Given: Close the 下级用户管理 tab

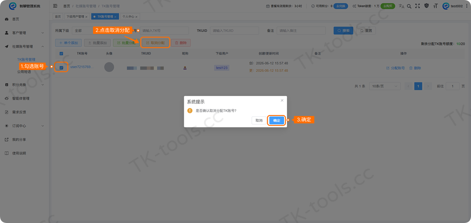Looking at the screenshot, I should (86, 17).
